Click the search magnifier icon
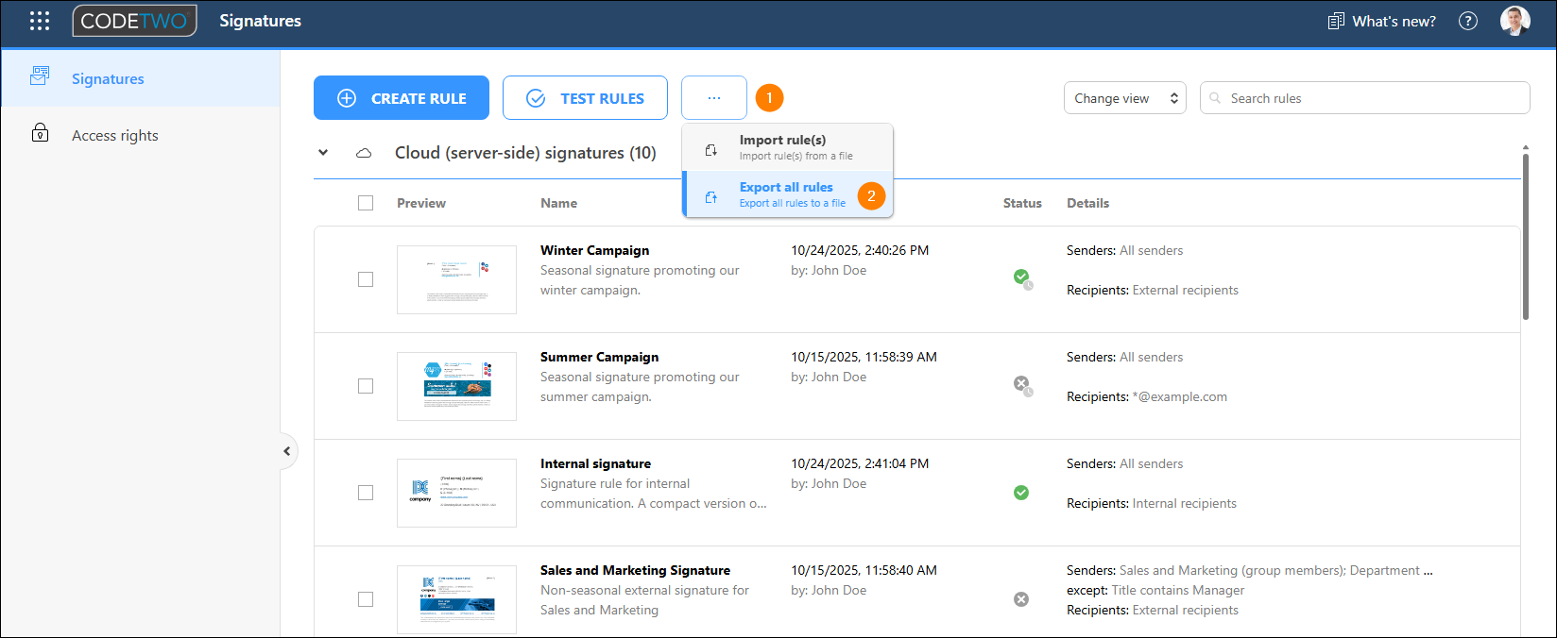The image size is (1557, 638). tap(1216, 98)
